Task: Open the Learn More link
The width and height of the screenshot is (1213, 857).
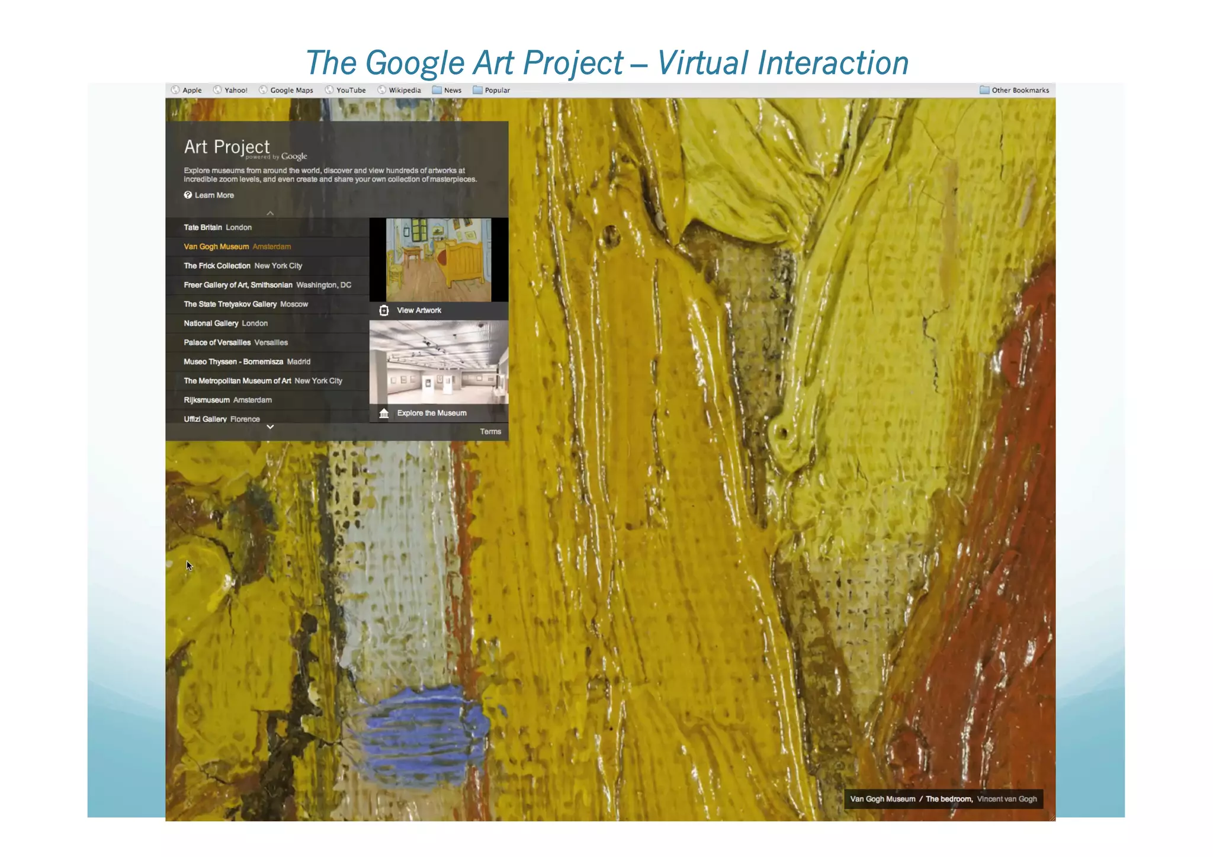Action: pyautogui.click(x=214, y=195)
